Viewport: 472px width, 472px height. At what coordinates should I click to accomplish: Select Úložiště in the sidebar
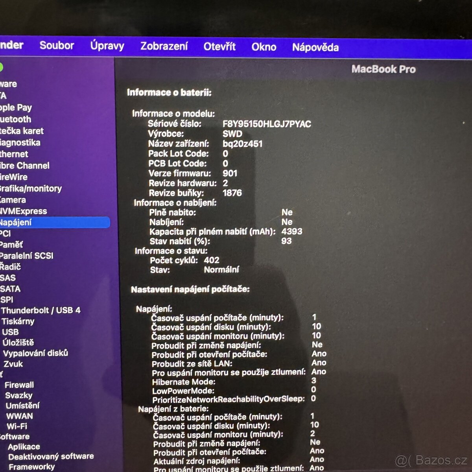(x=18, y=343)
